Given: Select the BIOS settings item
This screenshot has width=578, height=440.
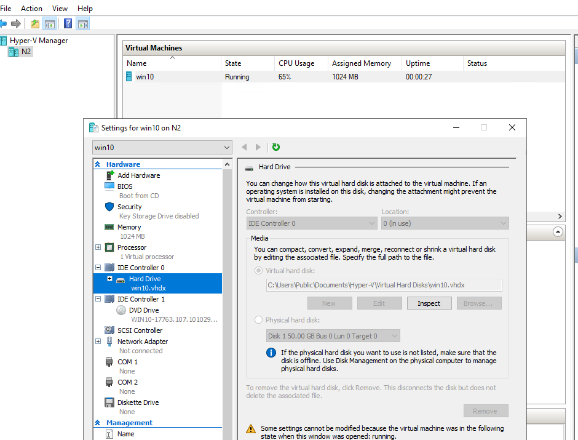Looking at the screenshot, I should pyautogui.click(x=125, y=186).
